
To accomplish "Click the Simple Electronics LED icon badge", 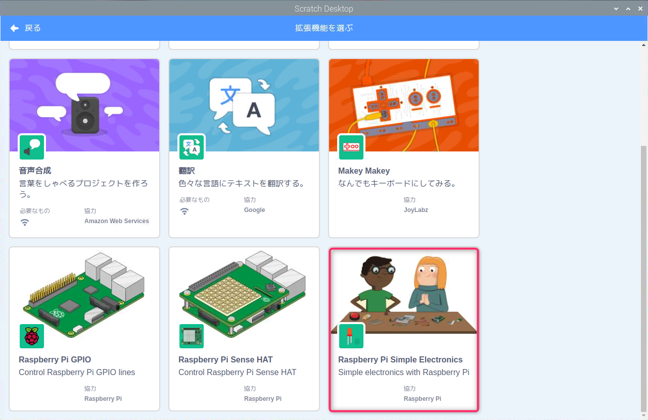I will pyautogui.click(x=351, y=336).
